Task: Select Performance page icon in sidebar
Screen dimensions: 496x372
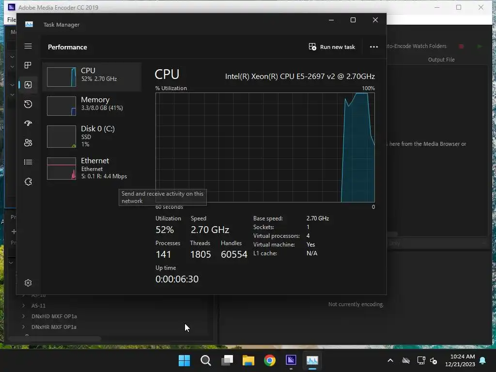Action: pos(28,85)
